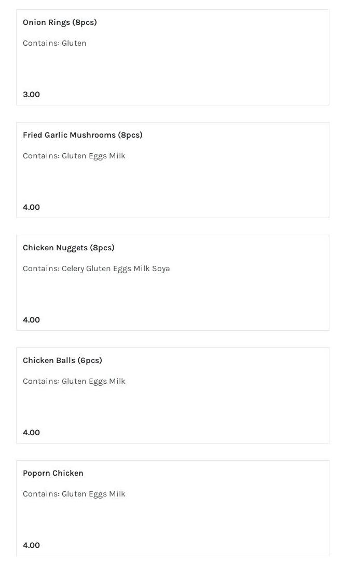Click the Onion Rings allergen text 'Contains: Gluten'
Image resolution: width=345 pixels, height=564 pixels.
point(54,43)
